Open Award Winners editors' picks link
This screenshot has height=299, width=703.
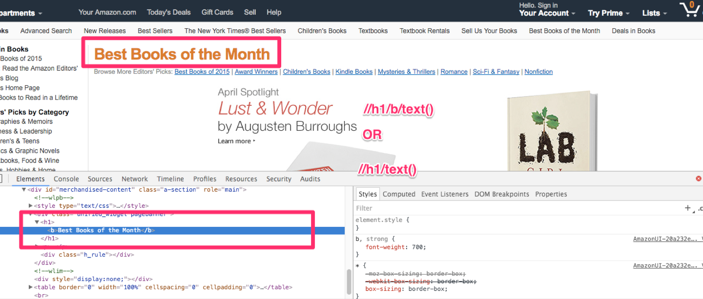tap(256, 72)
